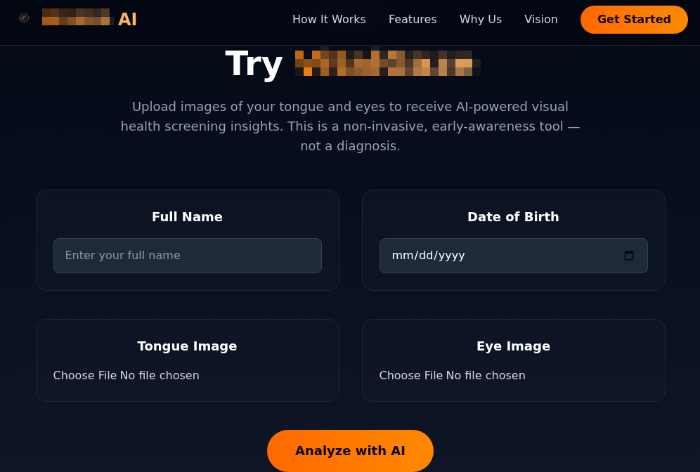Open the calendar picker icon in Date of Birth

click(628, 256)
